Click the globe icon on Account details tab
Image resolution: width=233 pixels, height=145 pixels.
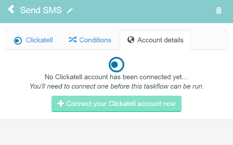(131, 40)
